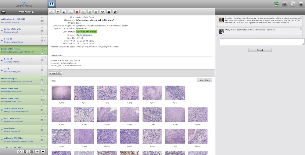This screenshot has width=305, height=155.
Task: Click the bug report icon
Action: tap(285, 4)
